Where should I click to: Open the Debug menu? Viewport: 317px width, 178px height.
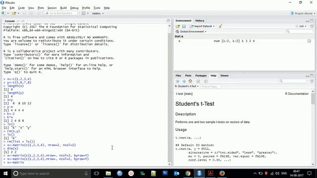point(74,8)
